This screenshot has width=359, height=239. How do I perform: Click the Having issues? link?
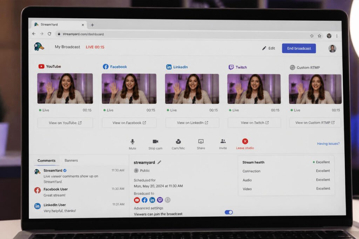(328, 143)
